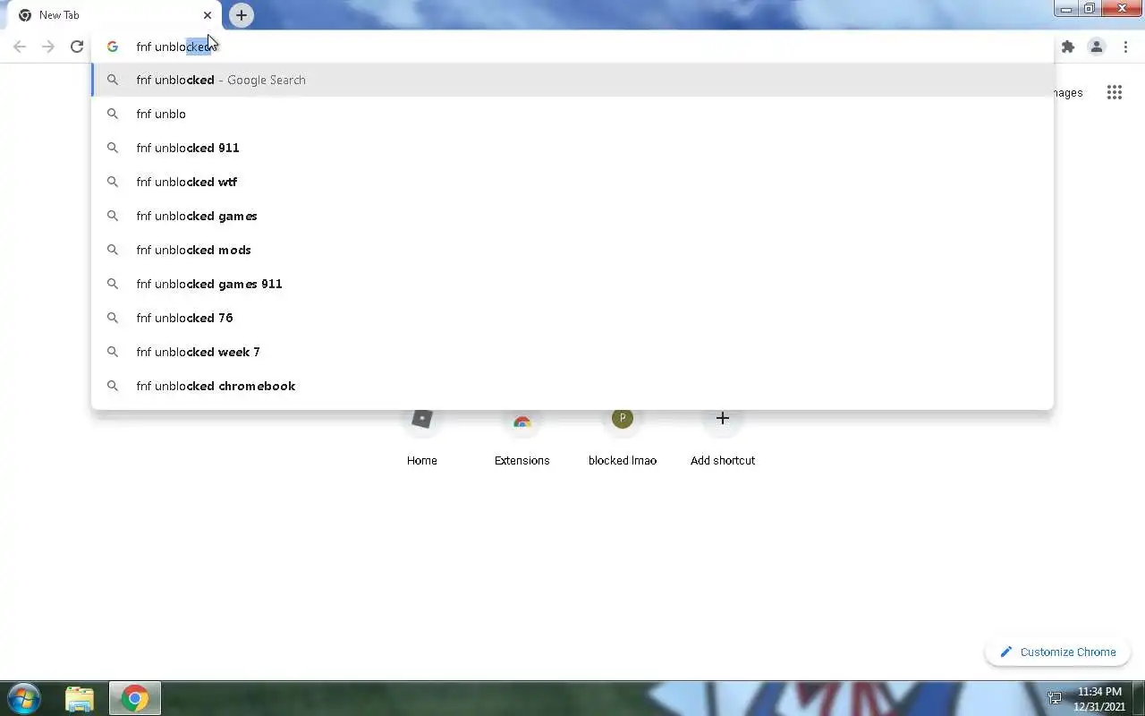1145x716 pixels.
Task: Minimize the Chrome window
Action: pyautogui.click(x=1065, y=9)
